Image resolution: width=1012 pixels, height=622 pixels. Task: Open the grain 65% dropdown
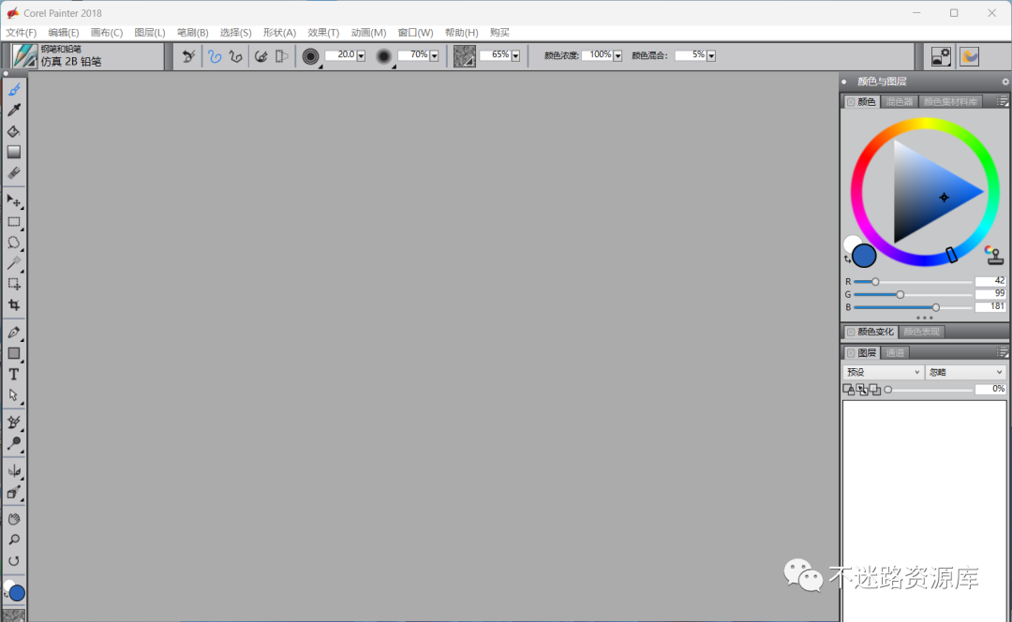tap(515, 56)
